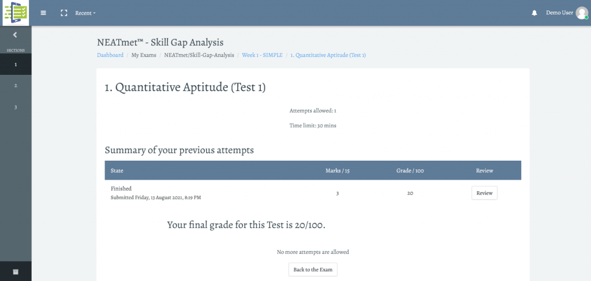The width and height of the screenshot is (591, 281).
Task: Click My Exams in the breadcrumb
Action: click(144, 55)
